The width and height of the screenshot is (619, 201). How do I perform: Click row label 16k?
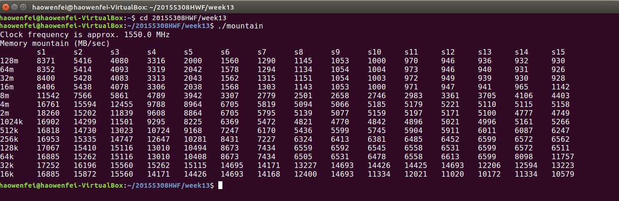coord(7,174)
